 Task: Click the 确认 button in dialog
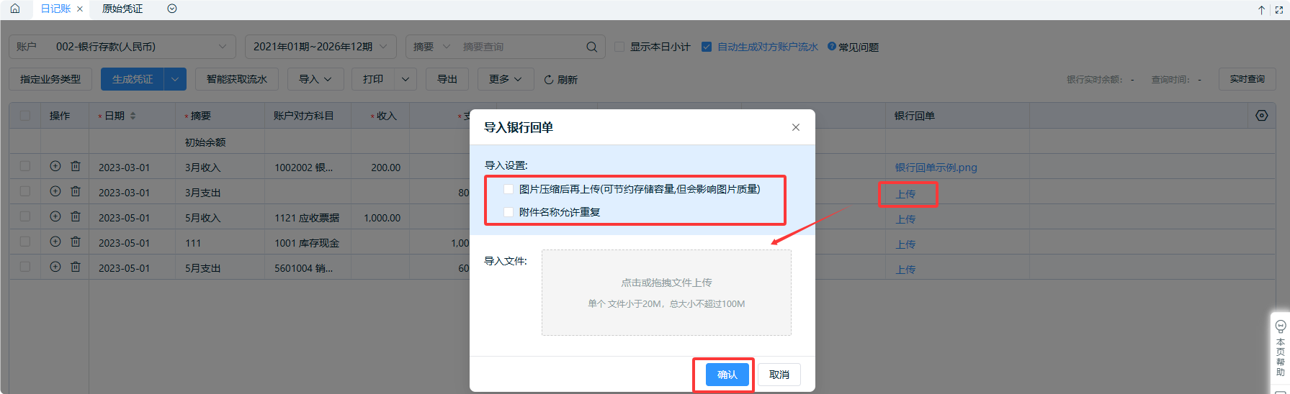[727, 375]
